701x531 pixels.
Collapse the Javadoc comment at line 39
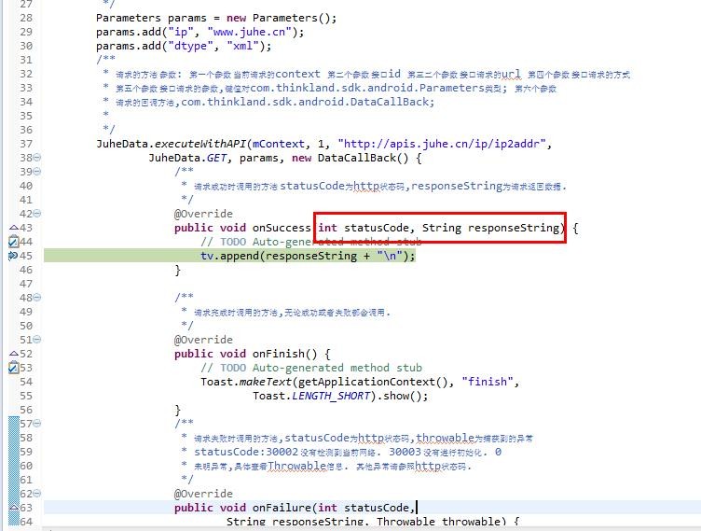(37, 172)
